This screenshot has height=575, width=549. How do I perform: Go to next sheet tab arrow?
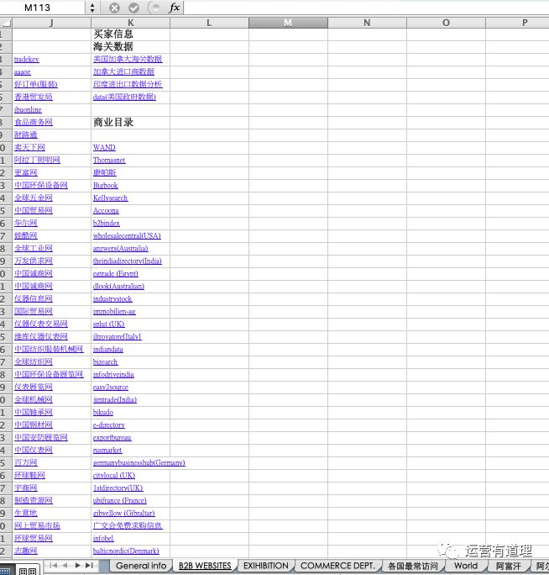(77, 566)
